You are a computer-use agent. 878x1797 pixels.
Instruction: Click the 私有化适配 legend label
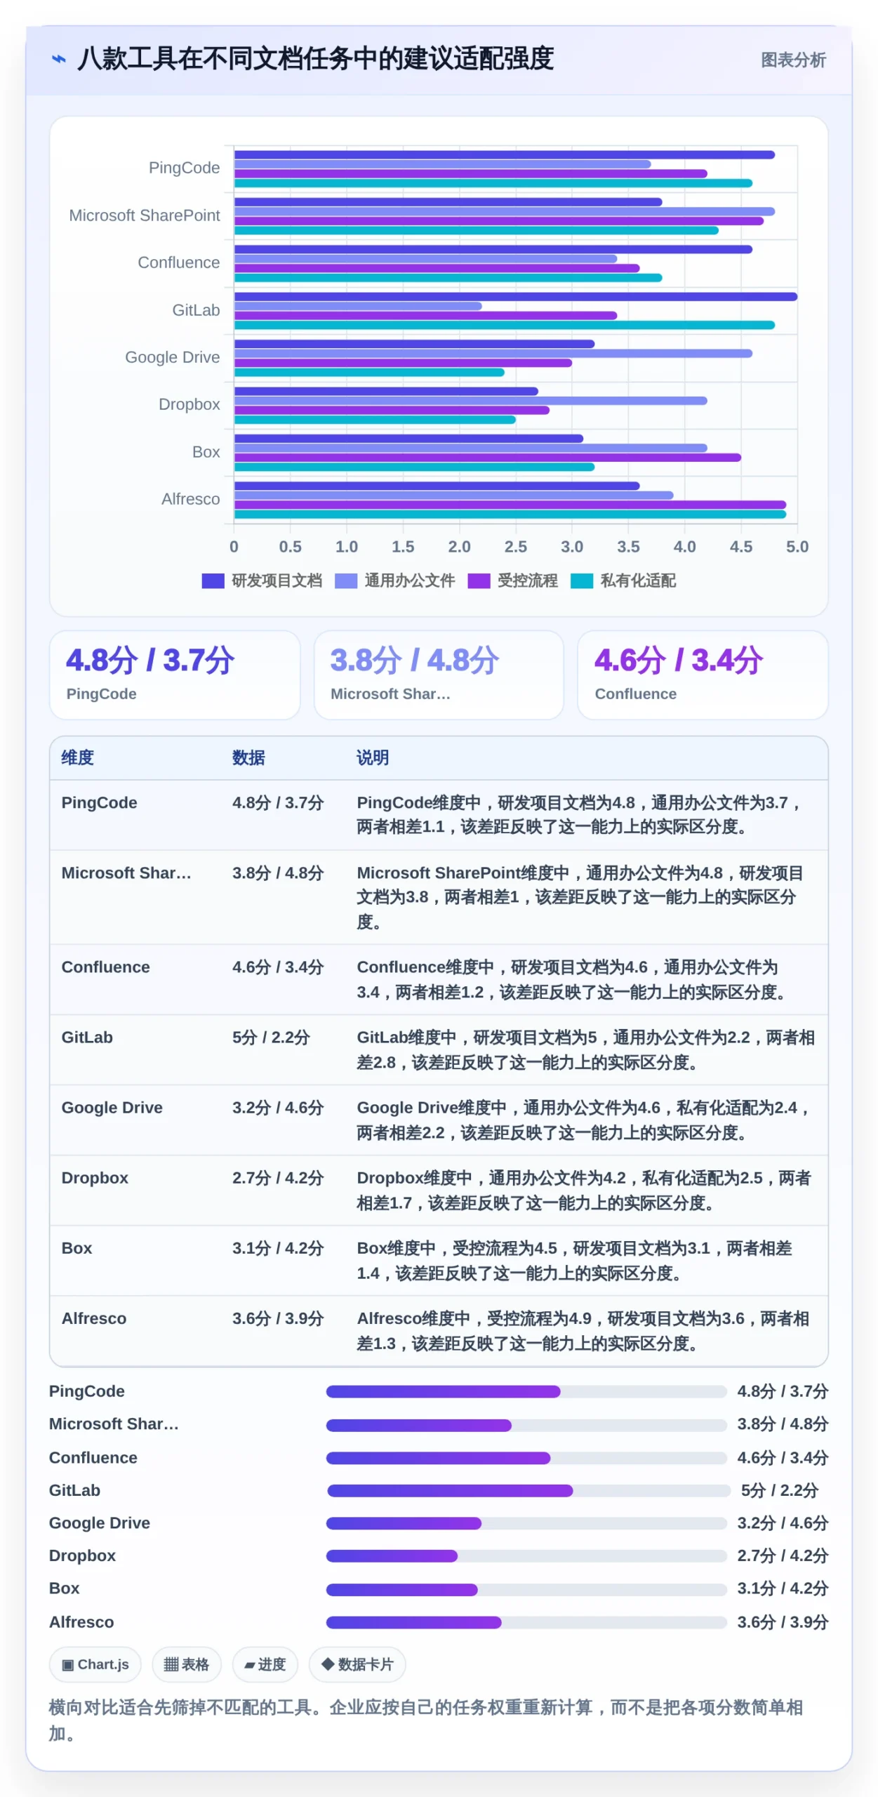(638, 581)
